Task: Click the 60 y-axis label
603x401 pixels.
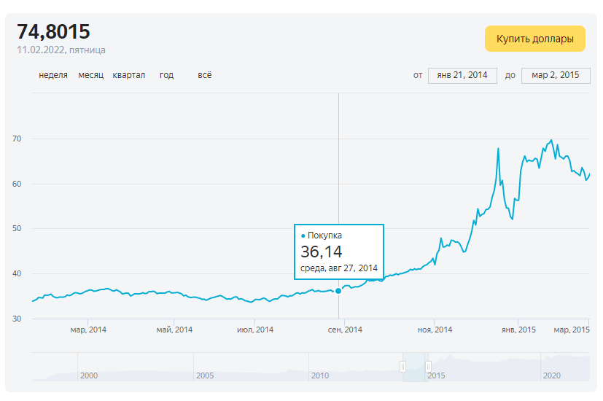Action: tap(17, 184)
